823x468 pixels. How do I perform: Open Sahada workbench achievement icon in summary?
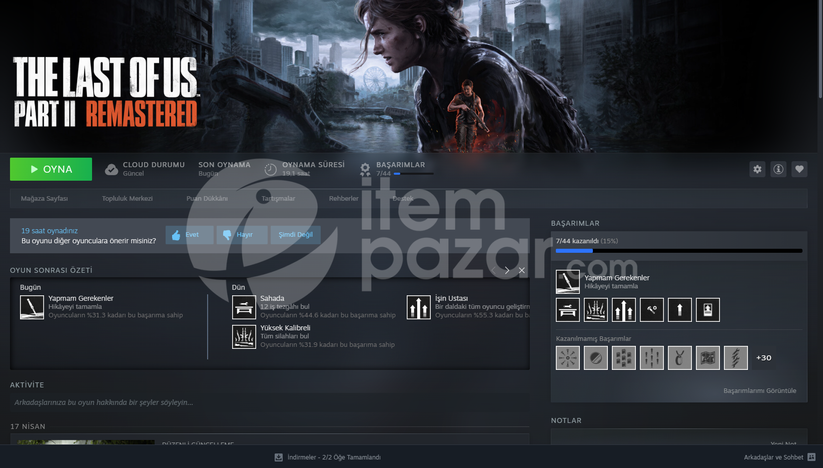[x=244, y=307]
